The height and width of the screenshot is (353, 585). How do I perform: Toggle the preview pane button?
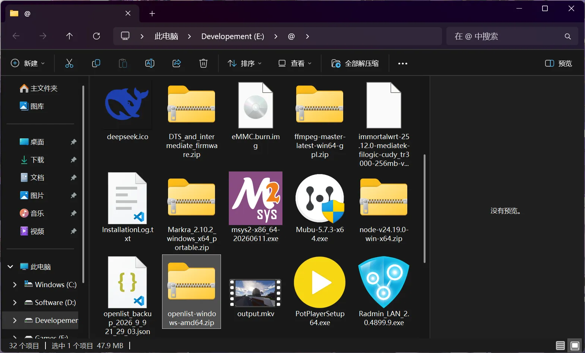click(559, 64)
